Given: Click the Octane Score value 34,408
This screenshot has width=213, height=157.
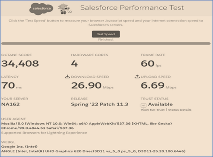Looking at the screenshot, I should [x=20, y=63].
